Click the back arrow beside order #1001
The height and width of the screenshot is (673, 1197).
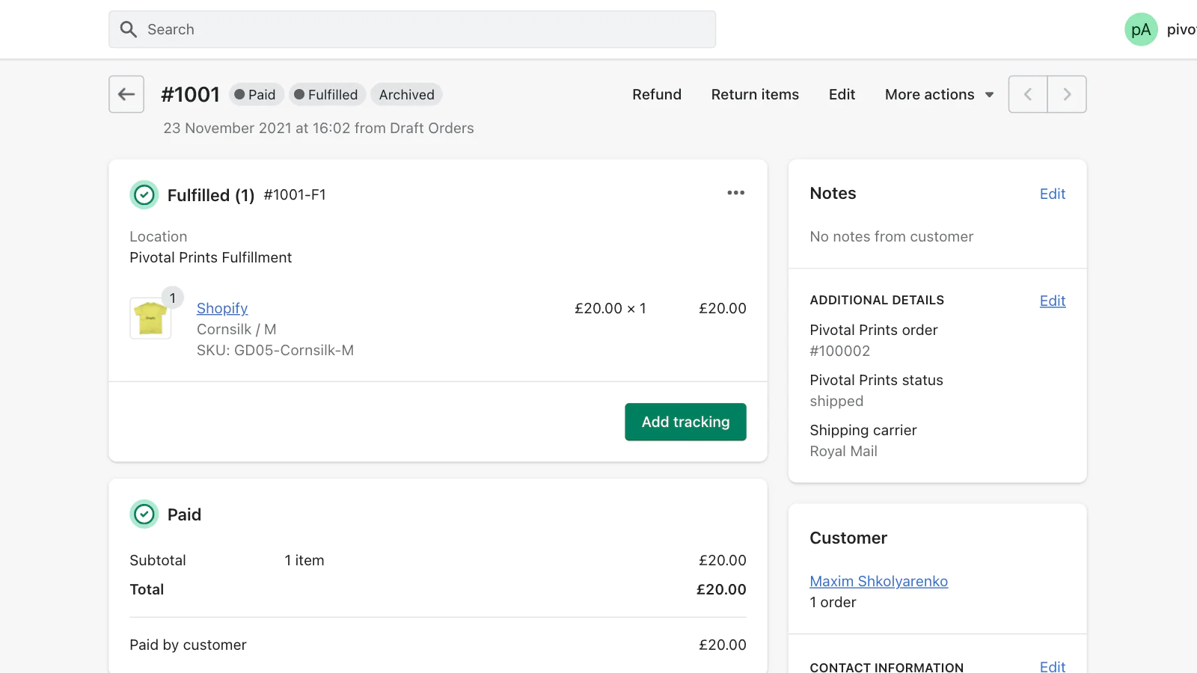pyautogui.click(x=126, y=94)
